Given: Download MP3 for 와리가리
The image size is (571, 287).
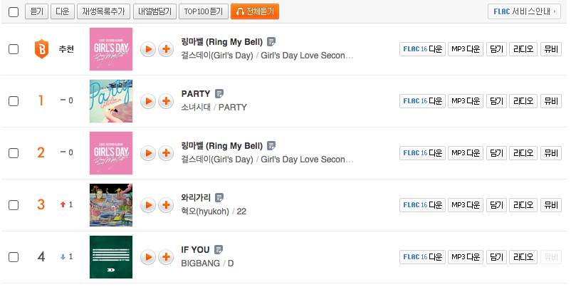Looking at the screenshot, I should pyautogui.click(x=466, y=205).
